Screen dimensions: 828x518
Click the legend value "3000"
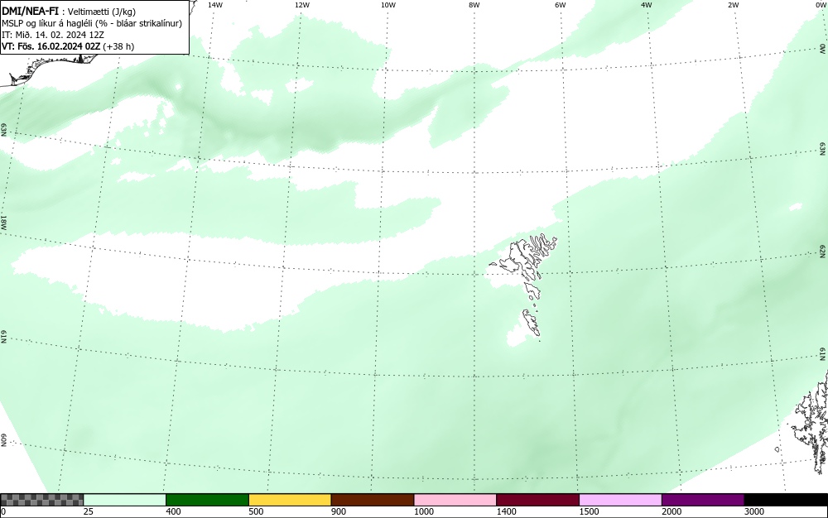coord(754,511)
